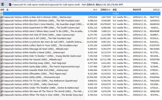
Task: Sort by the 压缩后大小 column header
Action: [x=106, y=10]
